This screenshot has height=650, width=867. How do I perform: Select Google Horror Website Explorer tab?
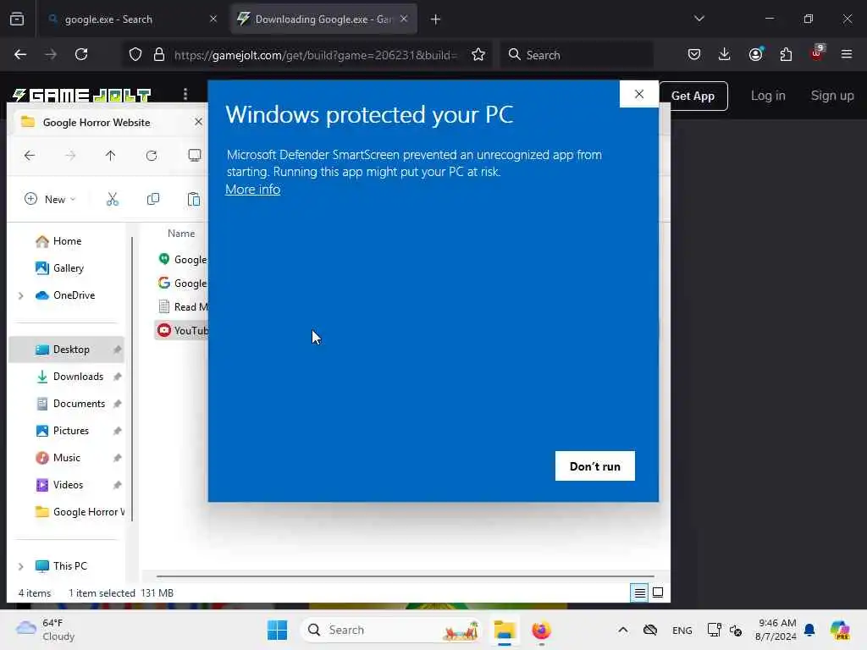(108, 122)
